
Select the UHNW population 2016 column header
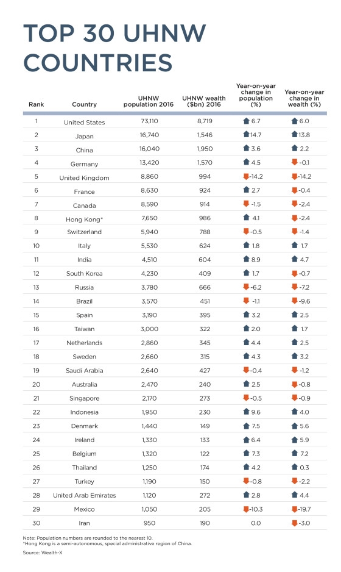coord(149,101)
